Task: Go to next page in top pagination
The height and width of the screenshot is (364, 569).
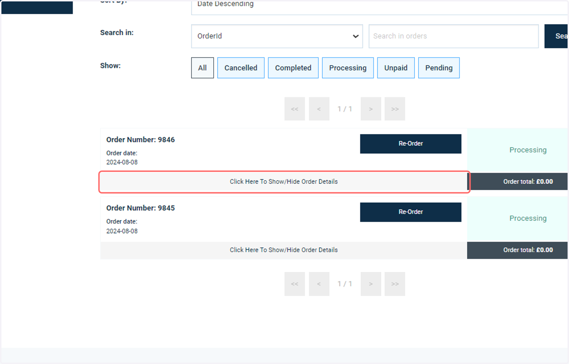Action: pyautogui.click(x=371, y=109)
